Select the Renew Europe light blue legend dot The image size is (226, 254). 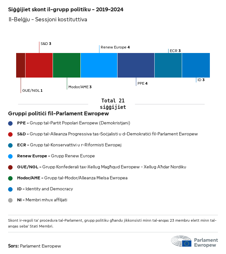[10, 156]
